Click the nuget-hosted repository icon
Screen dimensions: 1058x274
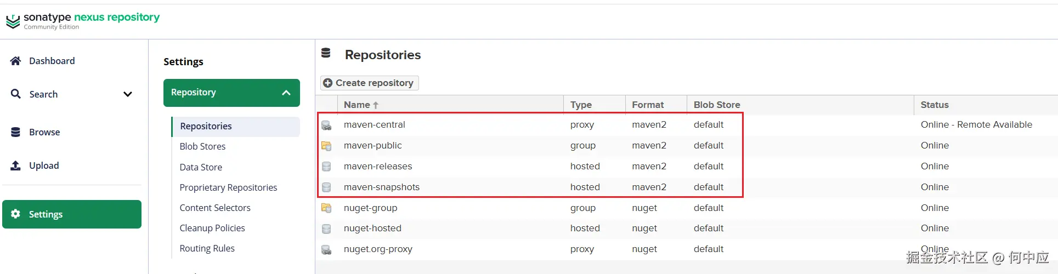[326, 229]
